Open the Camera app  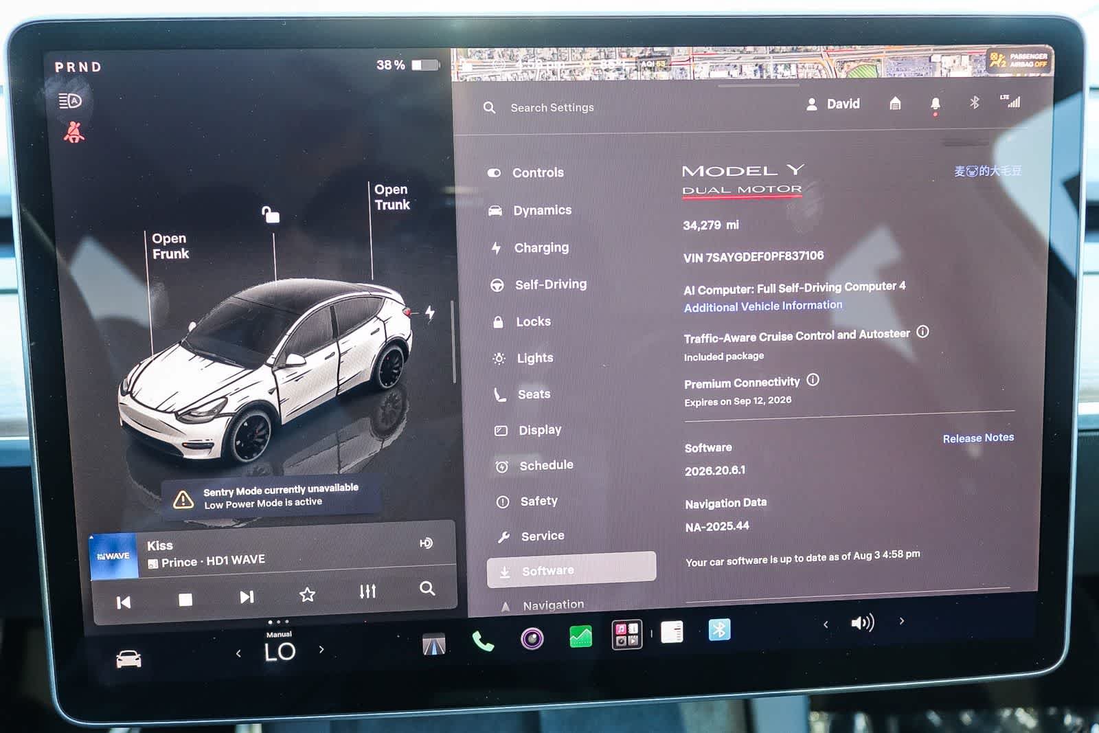(x=532, y=639)
